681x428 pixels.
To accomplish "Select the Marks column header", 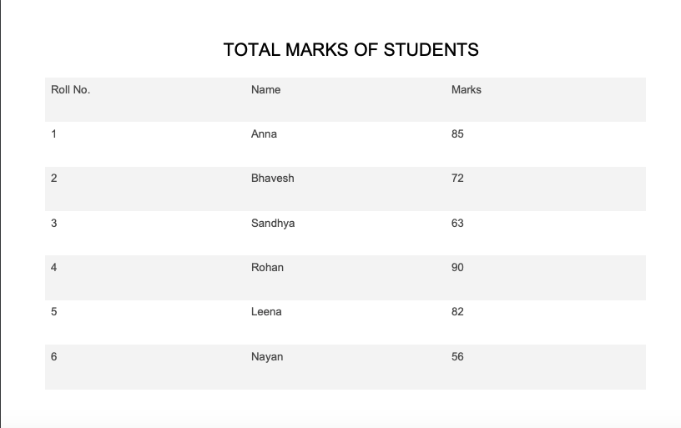I will click(x=466, y=90).
